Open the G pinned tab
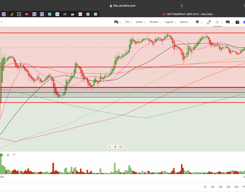 tap(88, 14)
